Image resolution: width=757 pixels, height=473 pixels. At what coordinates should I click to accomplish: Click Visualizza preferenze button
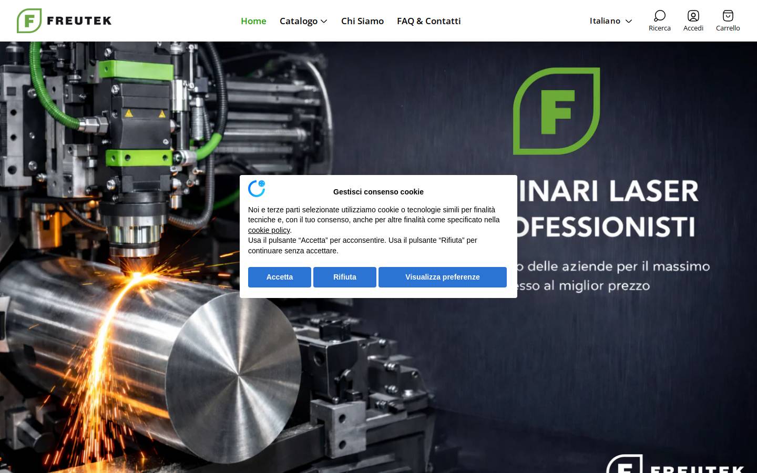point(443,277)
